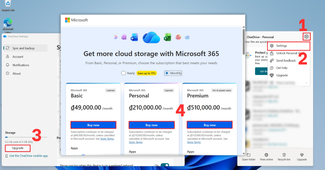The width and height of the screenshot is (325, 170).
Task: Choose Upgrade entry in the gear menu
Action: click(x=289, y=75)
